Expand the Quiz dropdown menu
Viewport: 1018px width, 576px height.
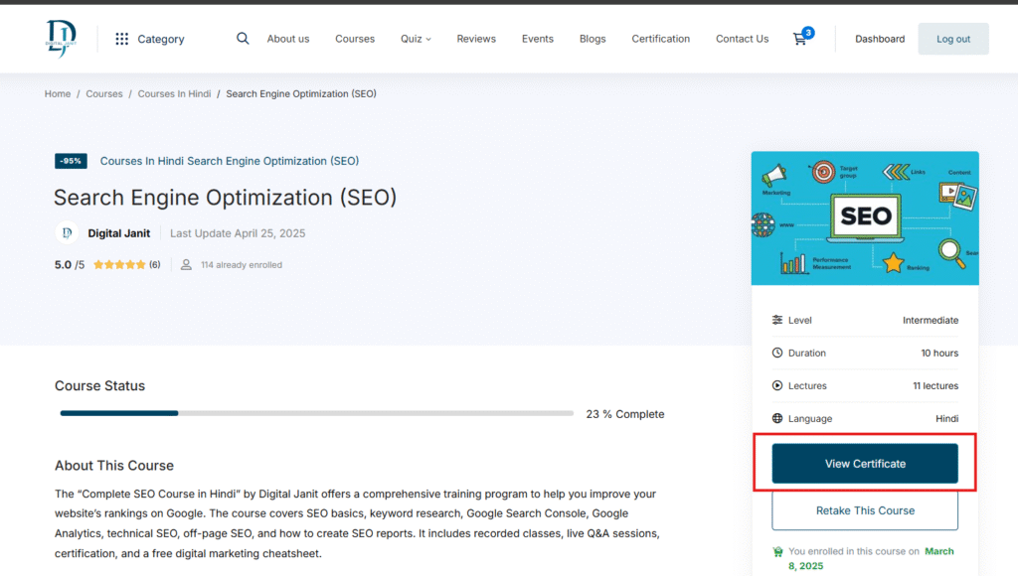pyautogui.click(x=416, y=39)
